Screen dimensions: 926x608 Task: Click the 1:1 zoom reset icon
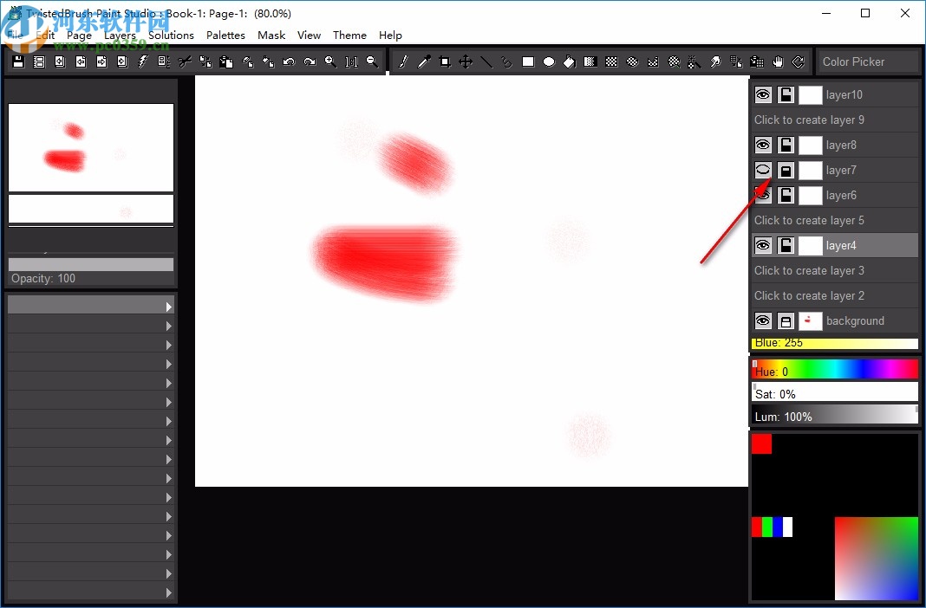click(351, 62)
